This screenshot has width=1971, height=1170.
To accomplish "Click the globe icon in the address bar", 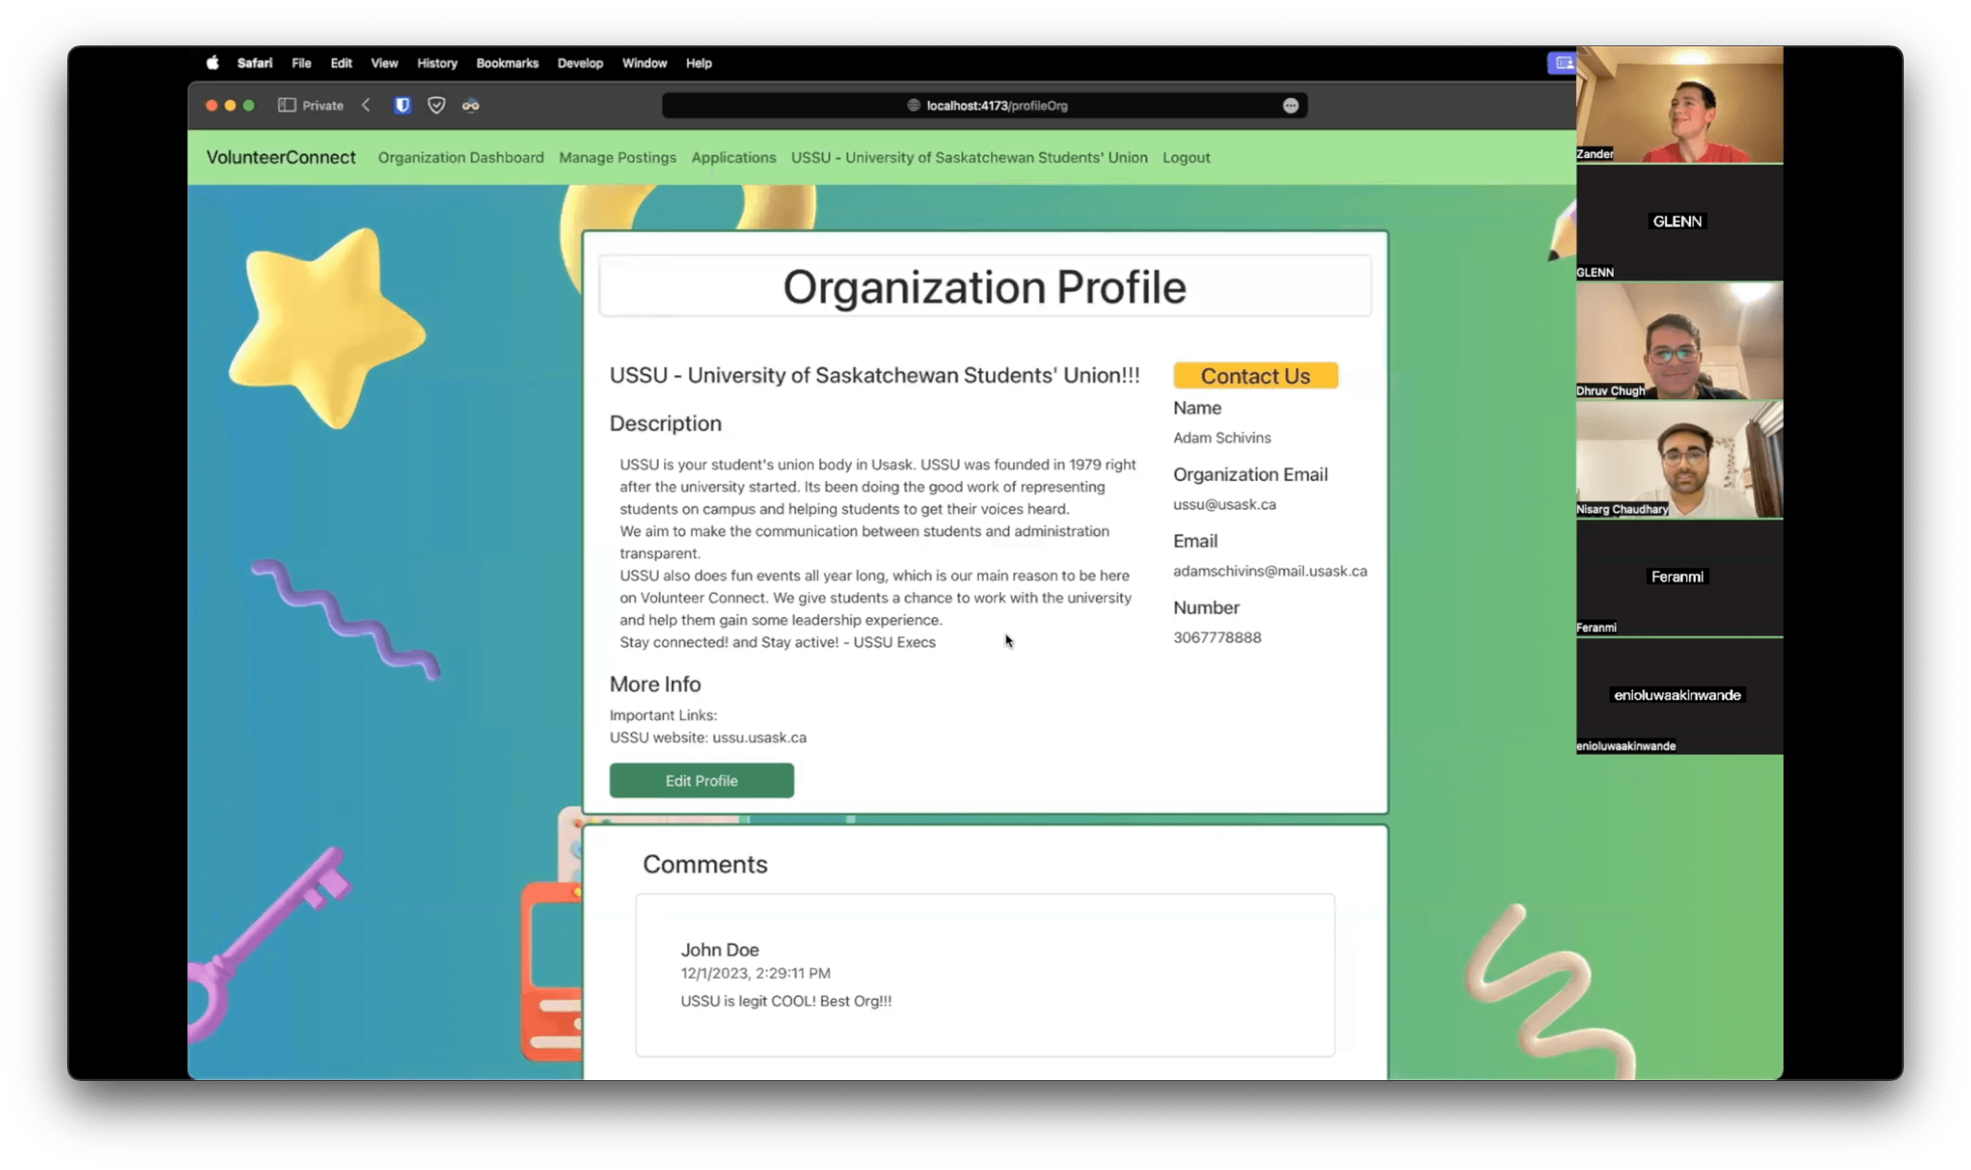I will coord(913,105).
